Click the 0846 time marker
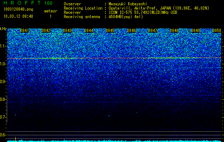Viewport: 224px width, 142px height. pyautogui.click(x=131, y=31)
